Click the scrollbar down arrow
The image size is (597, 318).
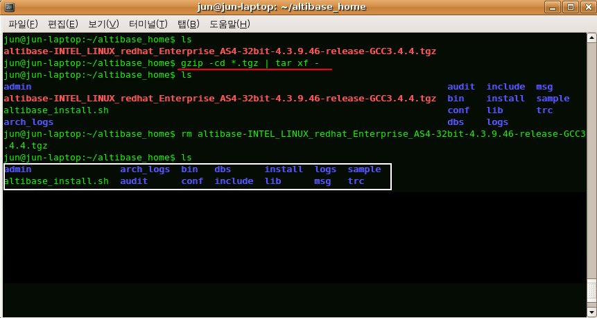pyautogui.click(x=591, y=312)
